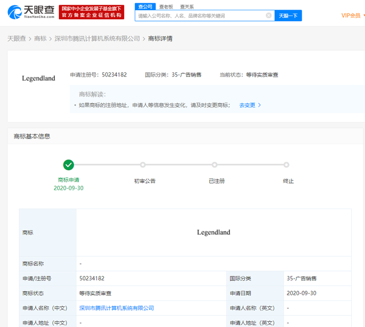Click the 商标名称 row label
Image resolution: width=365 pixels, height=327 pixels.
pos(33,264)
